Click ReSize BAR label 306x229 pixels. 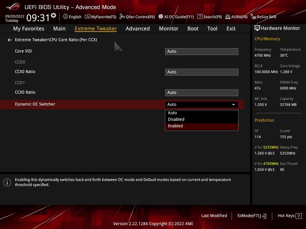click(x=267, y=17)
